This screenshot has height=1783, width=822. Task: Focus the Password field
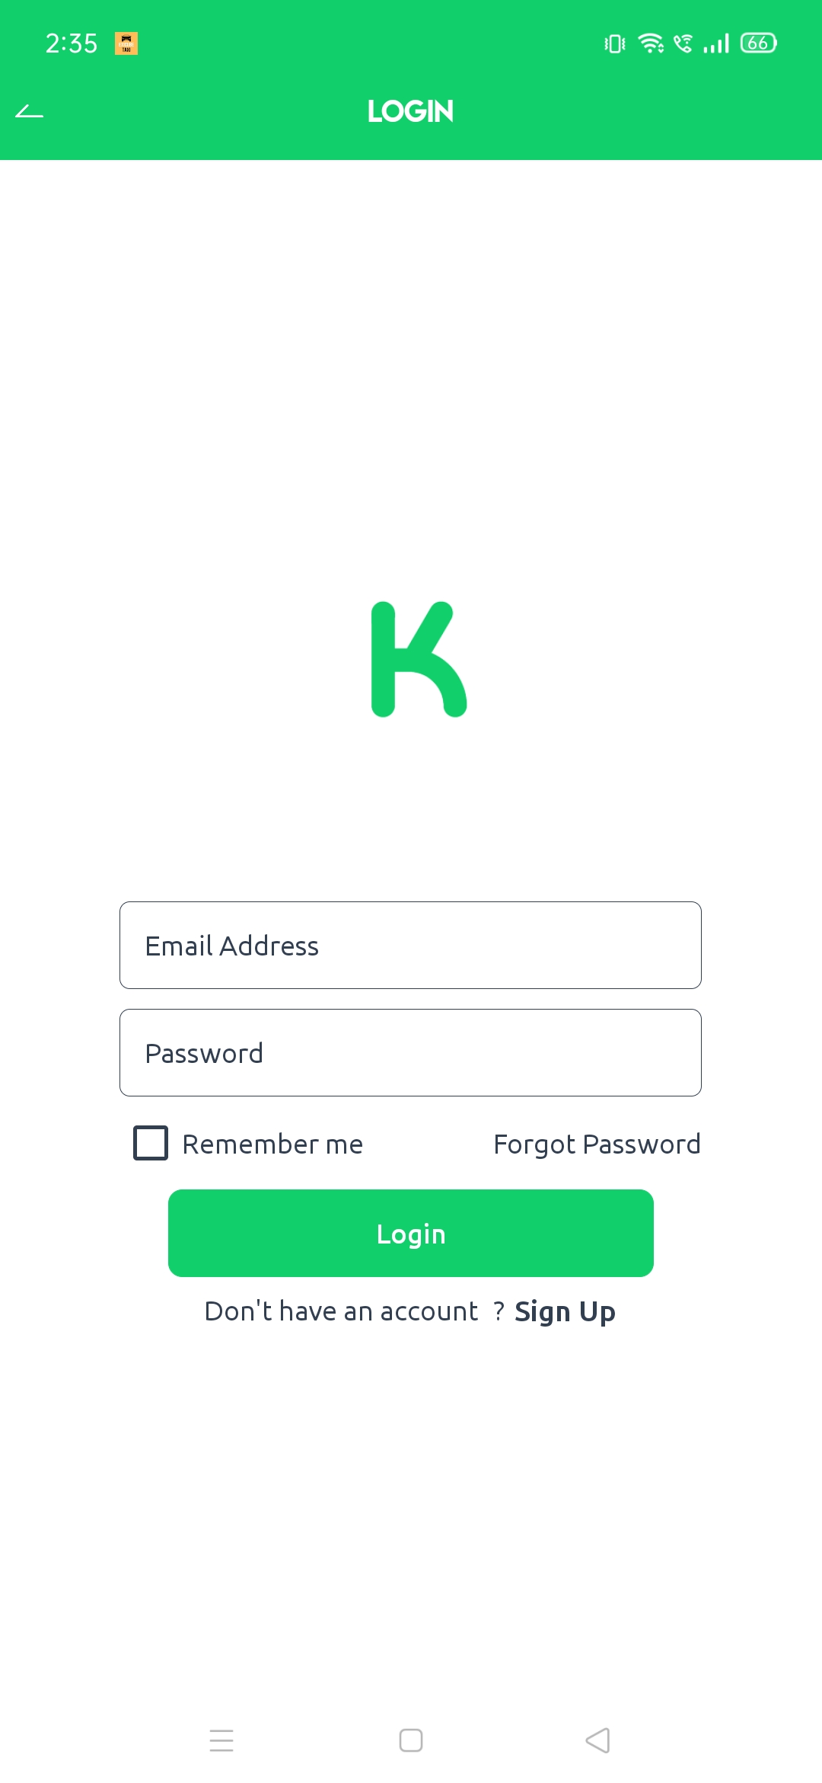[410, 1052]
